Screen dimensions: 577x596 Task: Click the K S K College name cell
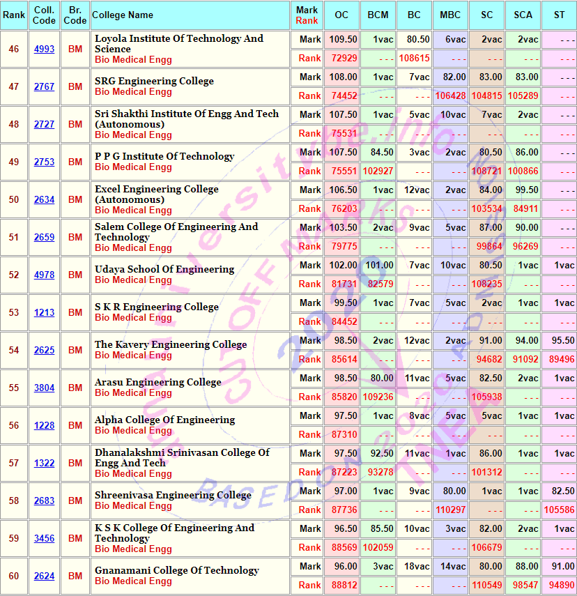(x=174, y=533)
